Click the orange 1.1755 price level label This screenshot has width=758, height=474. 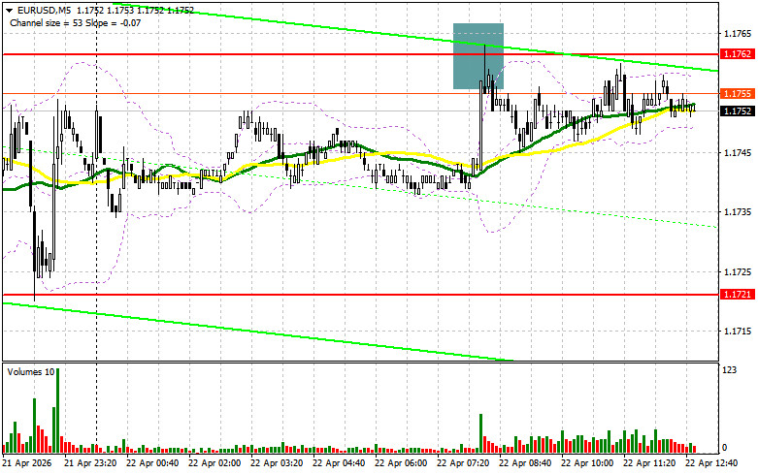738,94
